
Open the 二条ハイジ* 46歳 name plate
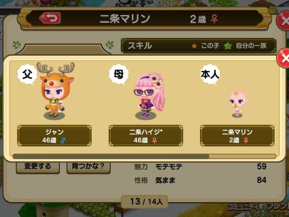pyautogui.click(x=146, y=136)
